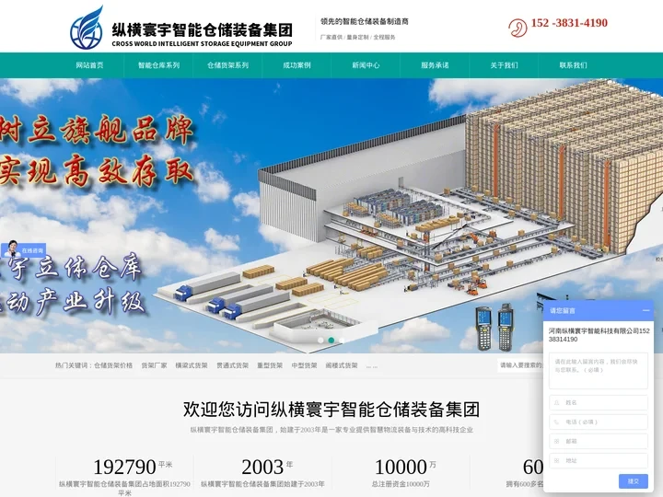Select the first banner carousel dot
This screenshot has width=663, height=497.
[x=321, y=341]
